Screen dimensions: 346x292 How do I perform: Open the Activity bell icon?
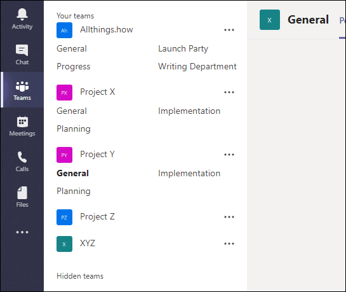pos(22,15)
